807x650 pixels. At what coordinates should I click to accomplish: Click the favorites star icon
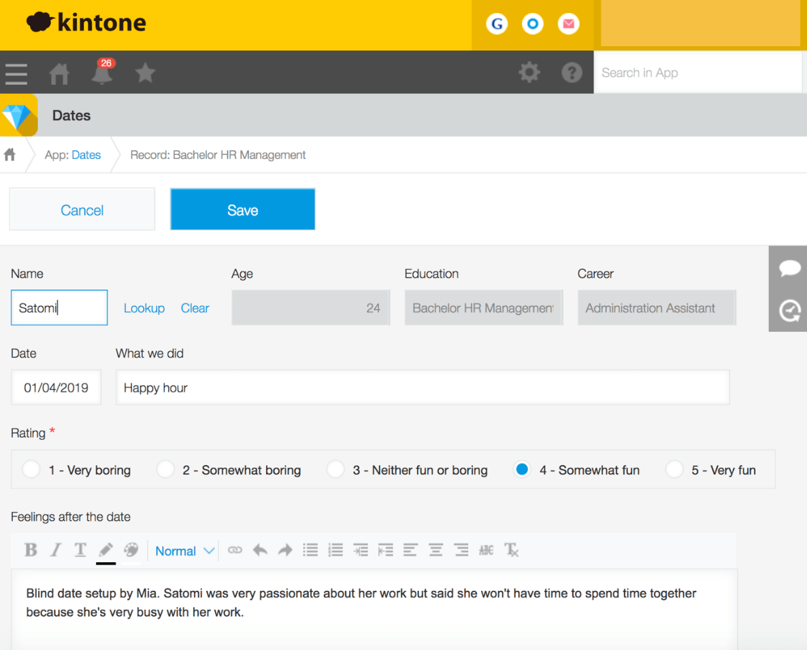(145, 73)
